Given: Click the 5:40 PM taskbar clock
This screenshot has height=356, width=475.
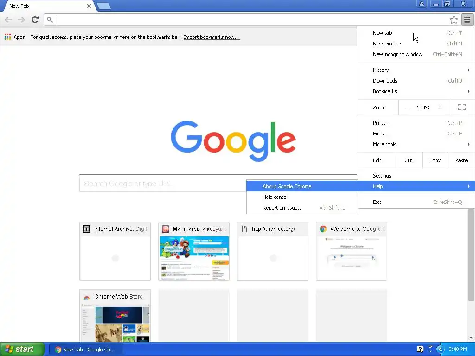Looking at the screenshot, I should click(x=458, y=349).
